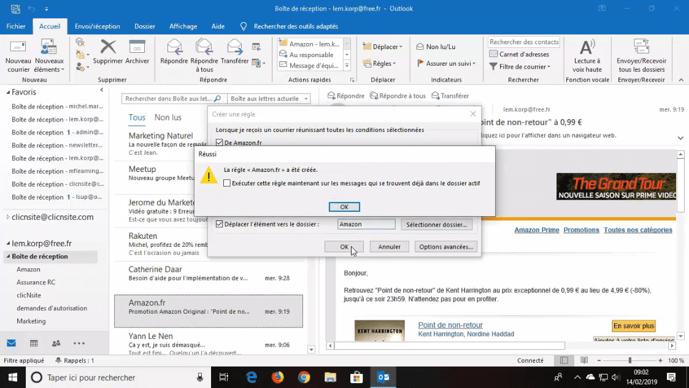Open the Boîte aux lettres actuelle scope dropdown
Viewport: 689px width, 388px height.
(x=269, y=99)
